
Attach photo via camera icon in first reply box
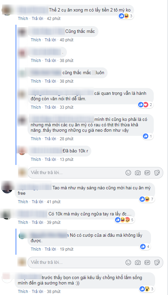tap(138, 173)
